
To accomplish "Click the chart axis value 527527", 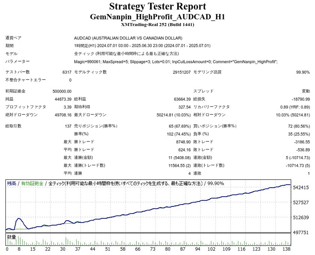I will coord(301,202).
